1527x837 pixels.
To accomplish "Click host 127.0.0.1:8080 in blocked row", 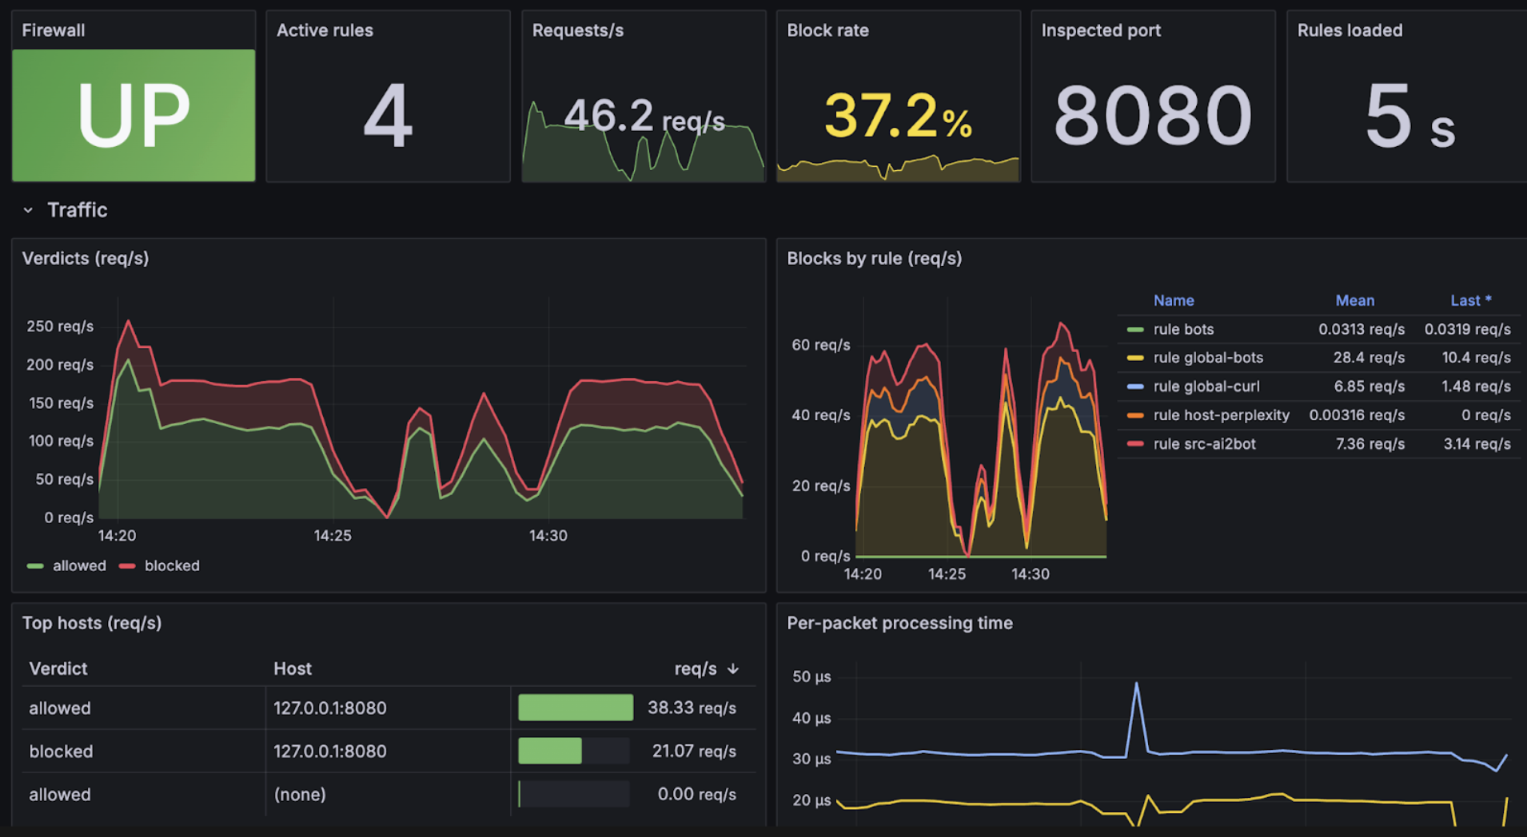I will click(330, 751).
